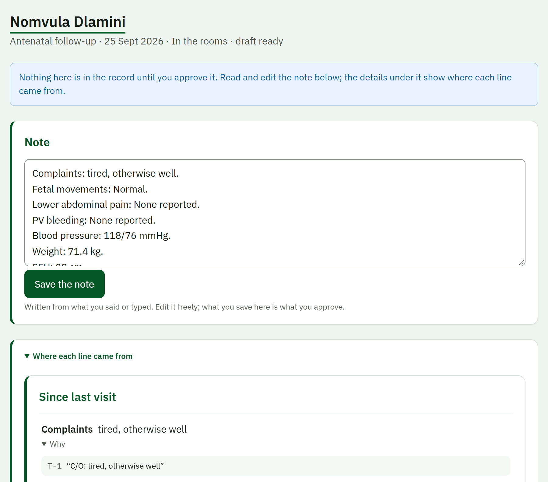
Task: Click the Save the note button
Action: (x=65, y=284)
